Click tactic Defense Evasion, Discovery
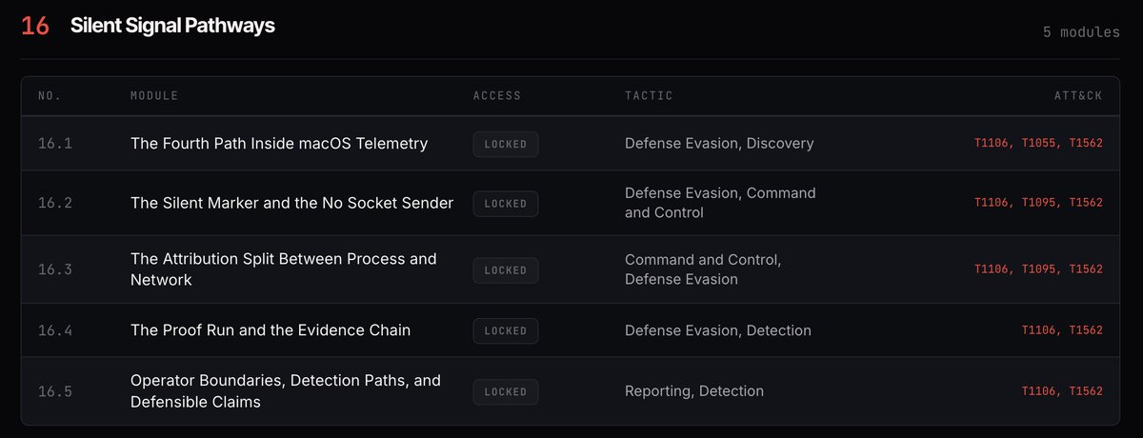This screenshot has width=1143, height=438. (x=719, y=144)
